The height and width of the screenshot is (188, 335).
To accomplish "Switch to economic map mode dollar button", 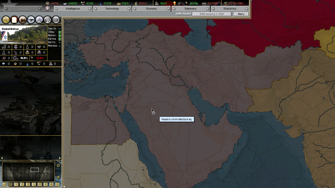I will tap(22, 184).
